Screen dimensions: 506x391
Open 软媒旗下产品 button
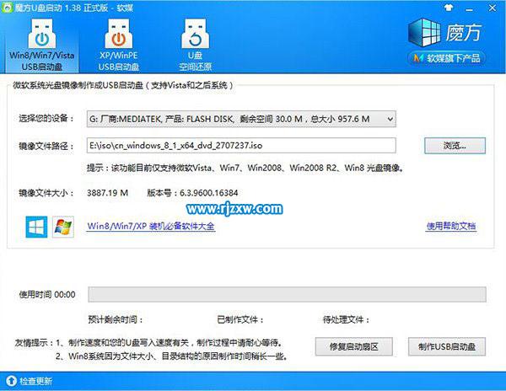point(447,58)
